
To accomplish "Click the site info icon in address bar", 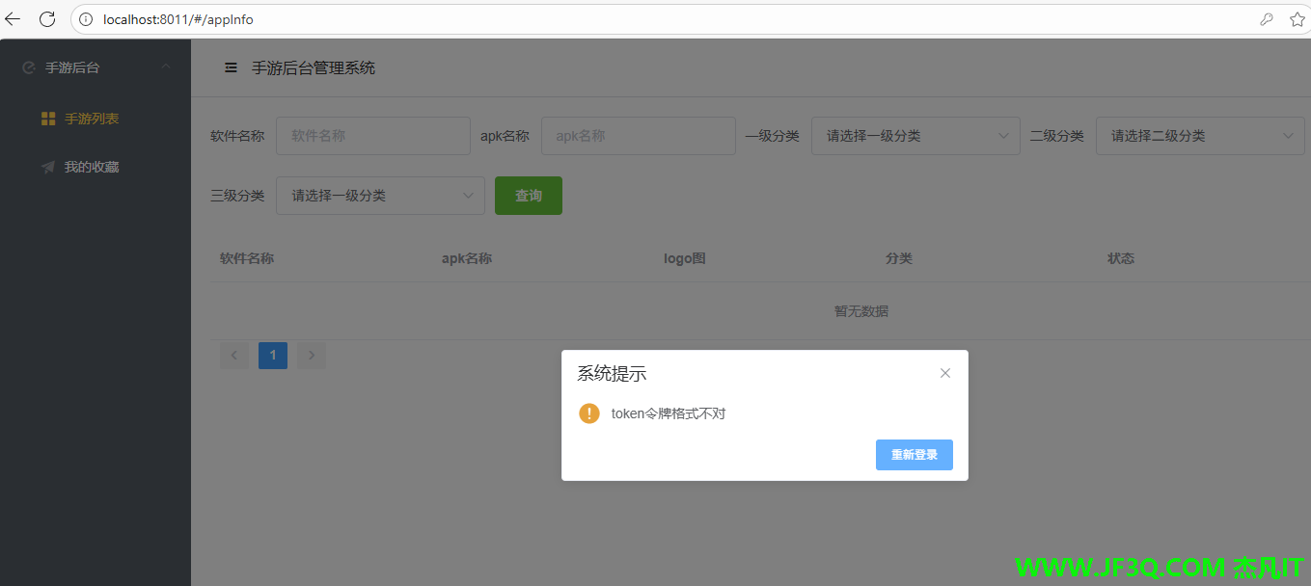I will click(x=86, y=19).
